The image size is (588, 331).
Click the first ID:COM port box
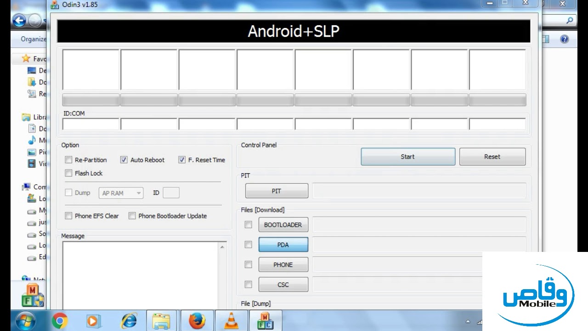(91, 124)
